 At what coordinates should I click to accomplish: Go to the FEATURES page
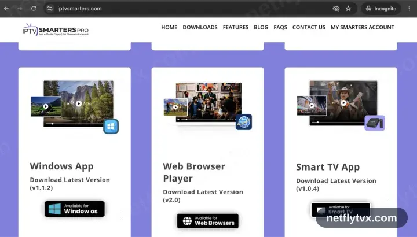[236, 27]
